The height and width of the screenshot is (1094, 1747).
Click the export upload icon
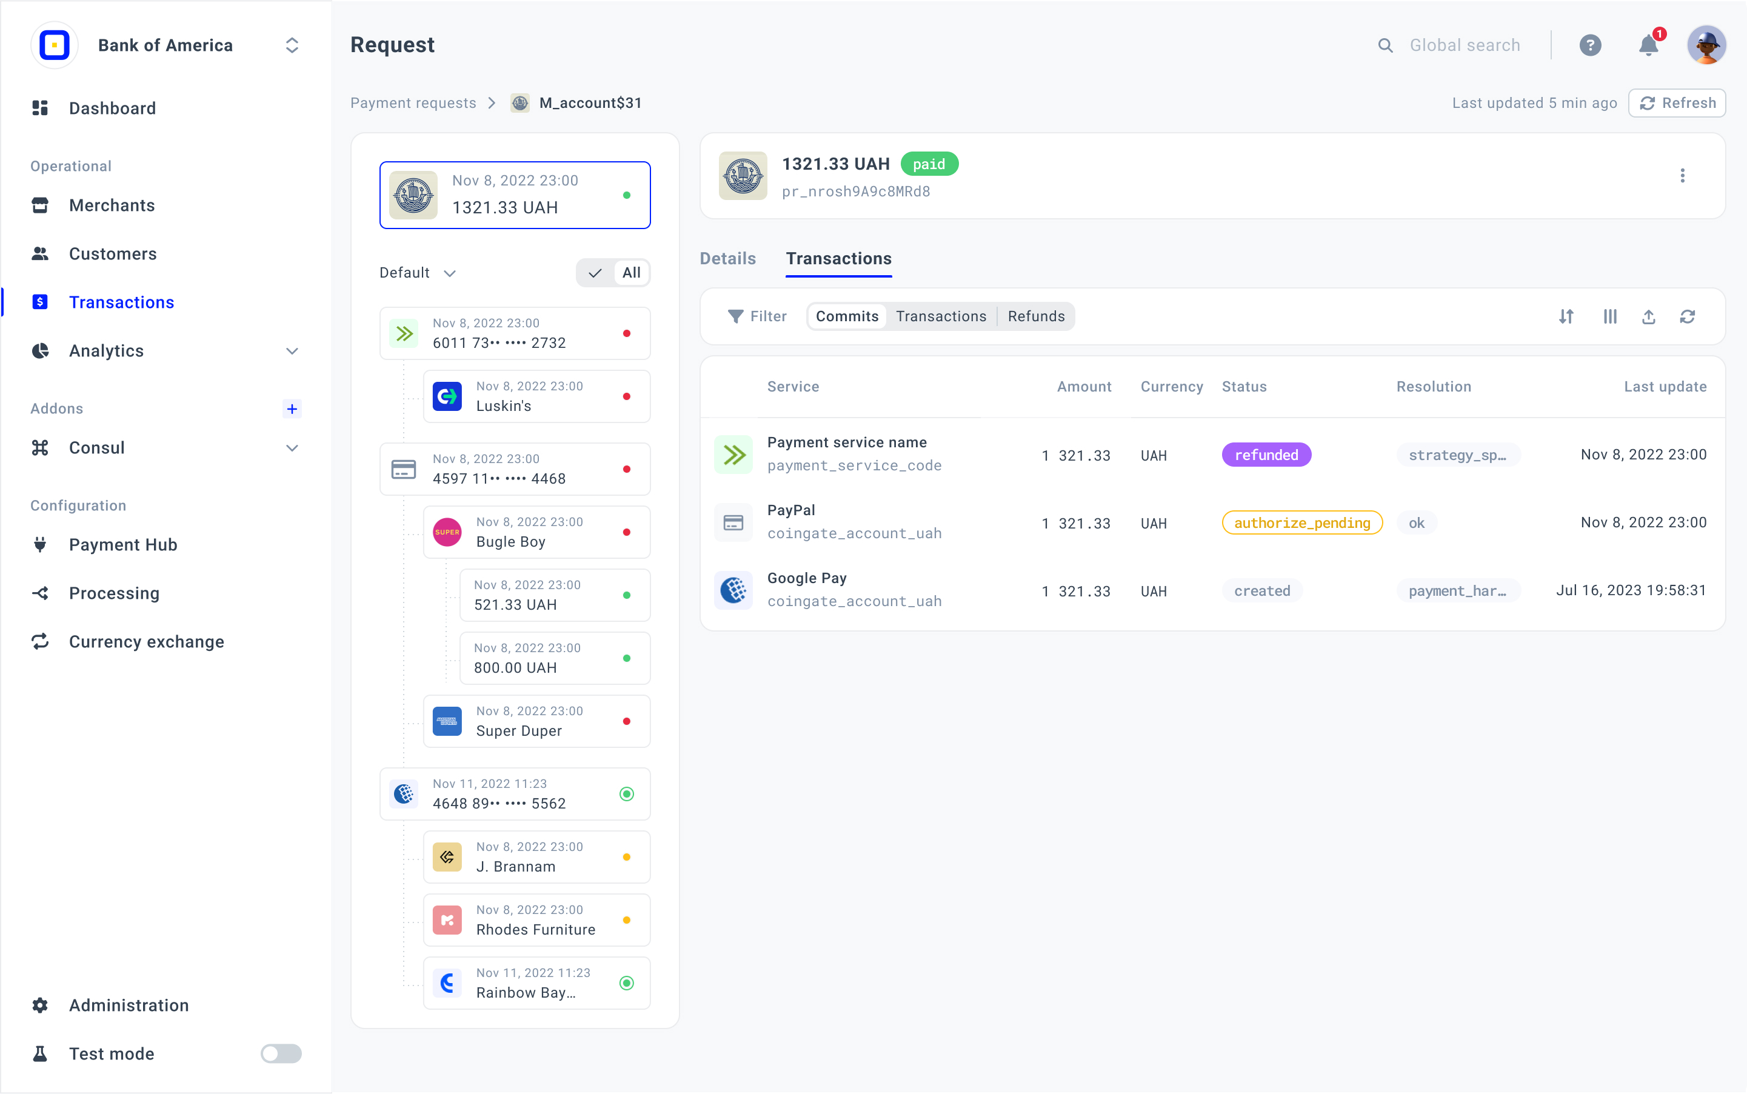point(1649,316)
